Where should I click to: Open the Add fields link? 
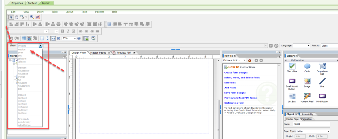[x=230, y=87]
